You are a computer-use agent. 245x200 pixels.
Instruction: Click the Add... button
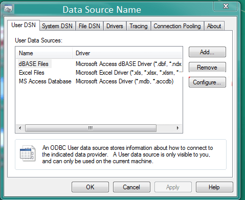point(207,52)
